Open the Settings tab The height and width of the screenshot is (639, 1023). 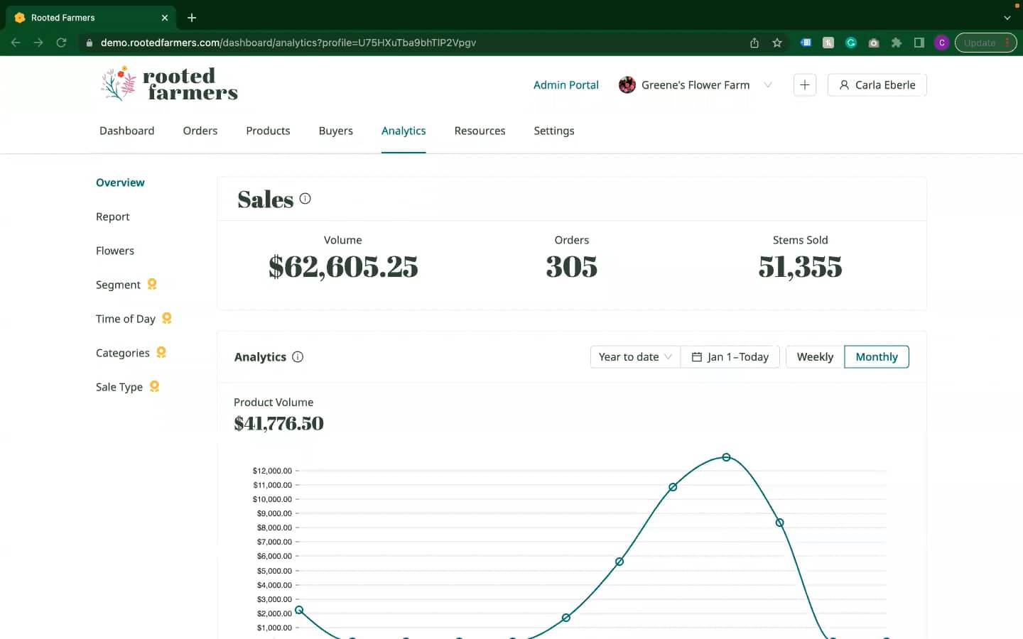pos(554,131)
